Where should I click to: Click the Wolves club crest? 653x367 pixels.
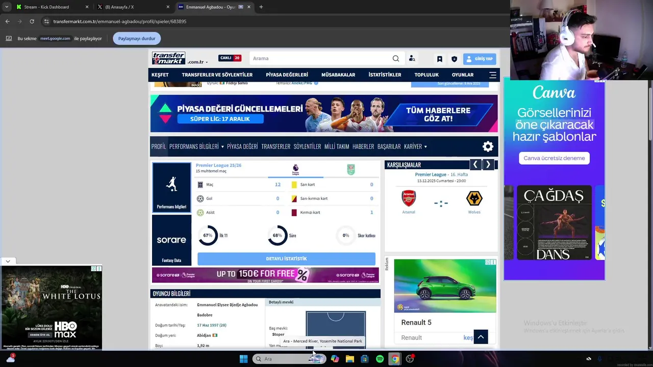pyautogui.click(x=474, y=198)
